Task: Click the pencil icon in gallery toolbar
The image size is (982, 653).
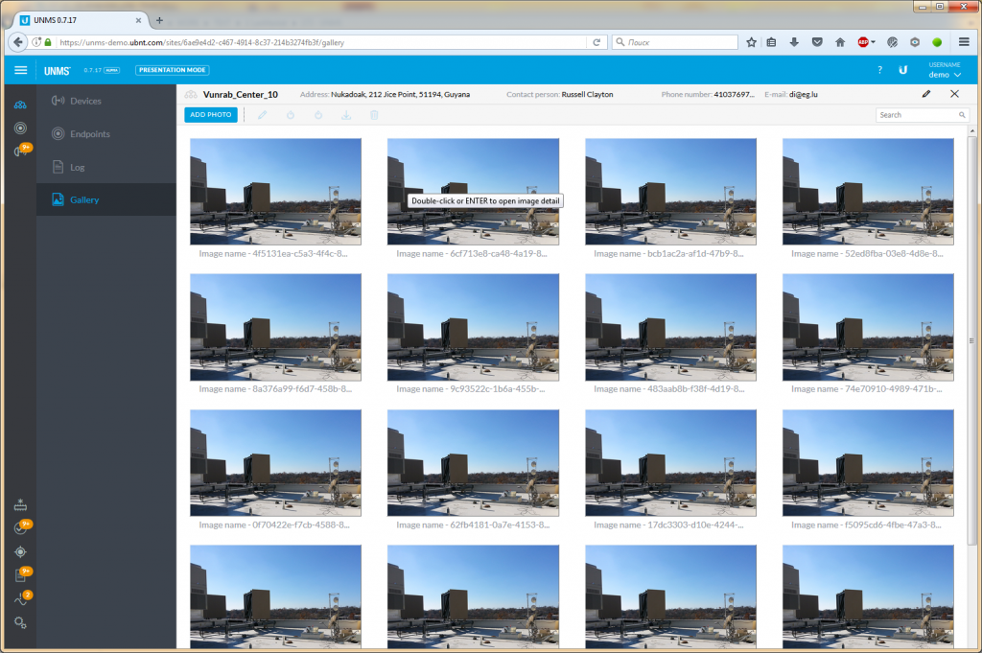Action: tap(262, 115)
